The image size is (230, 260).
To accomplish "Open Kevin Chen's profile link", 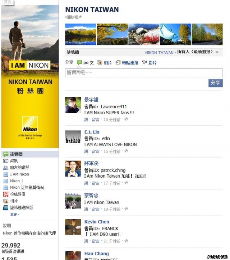I will pyautogui.click(x=97, y=222).
